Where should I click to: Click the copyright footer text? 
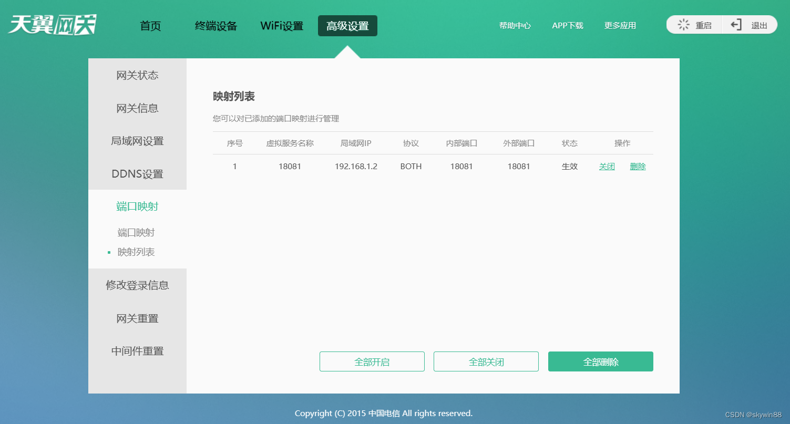coord(384,413)
